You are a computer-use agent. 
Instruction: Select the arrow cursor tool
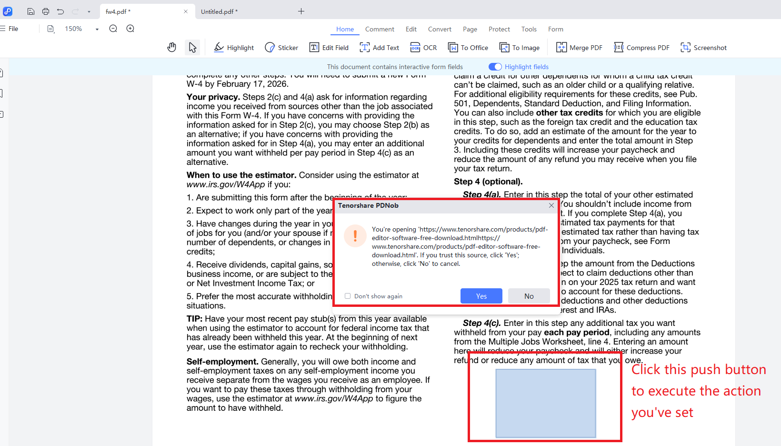[192, 47]
